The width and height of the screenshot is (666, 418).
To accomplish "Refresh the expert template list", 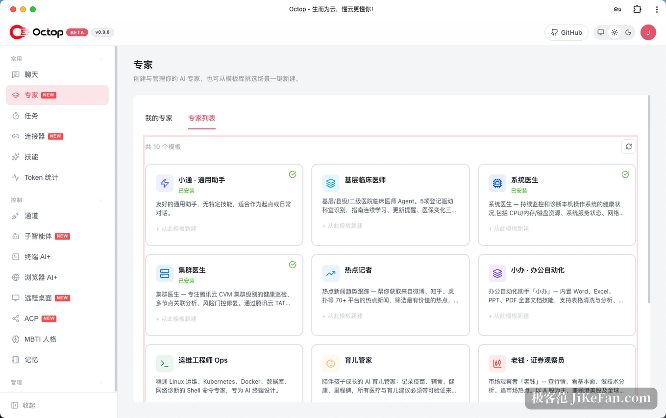I will coord(628,147).
